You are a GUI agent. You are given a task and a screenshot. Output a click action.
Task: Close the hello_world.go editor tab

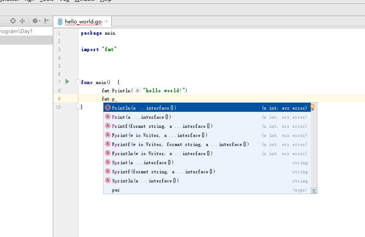coord(106,21)
